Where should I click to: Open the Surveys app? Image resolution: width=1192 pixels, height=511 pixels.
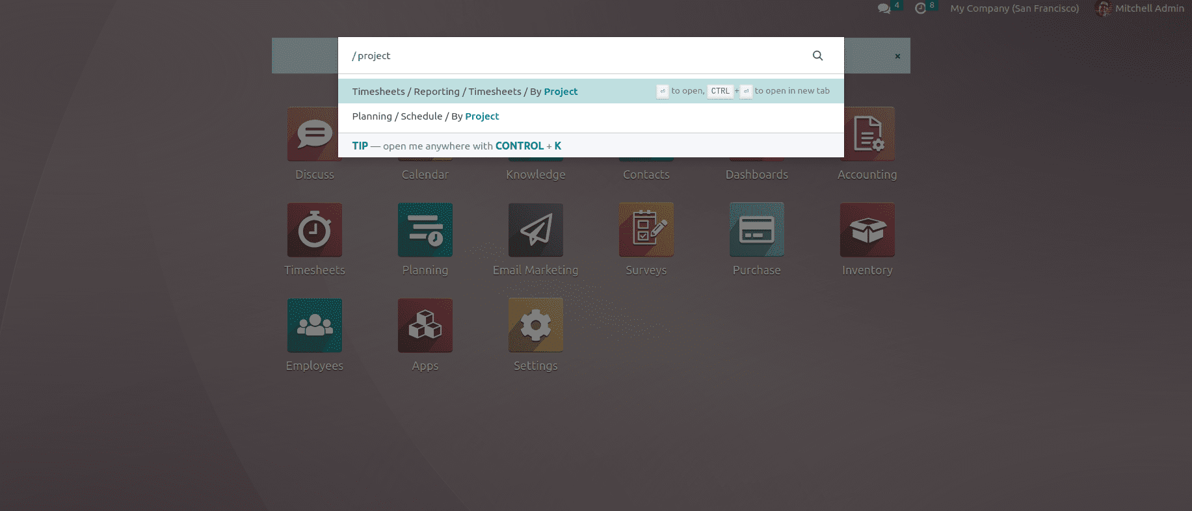click(646, 229)
